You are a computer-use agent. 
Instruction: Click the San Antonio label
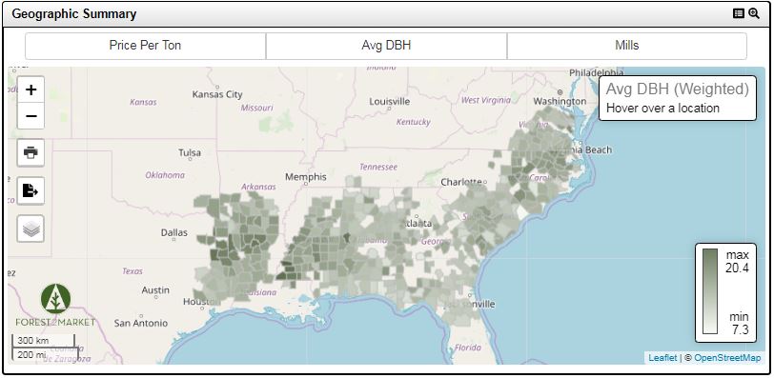[141, 324]
